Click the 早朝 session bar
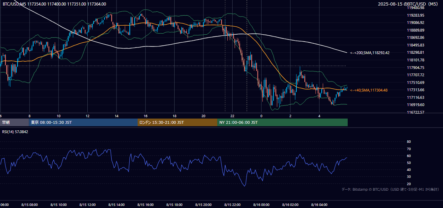This screenshot has width=443, height=208. pyautogui.click(x=14, y=122)
